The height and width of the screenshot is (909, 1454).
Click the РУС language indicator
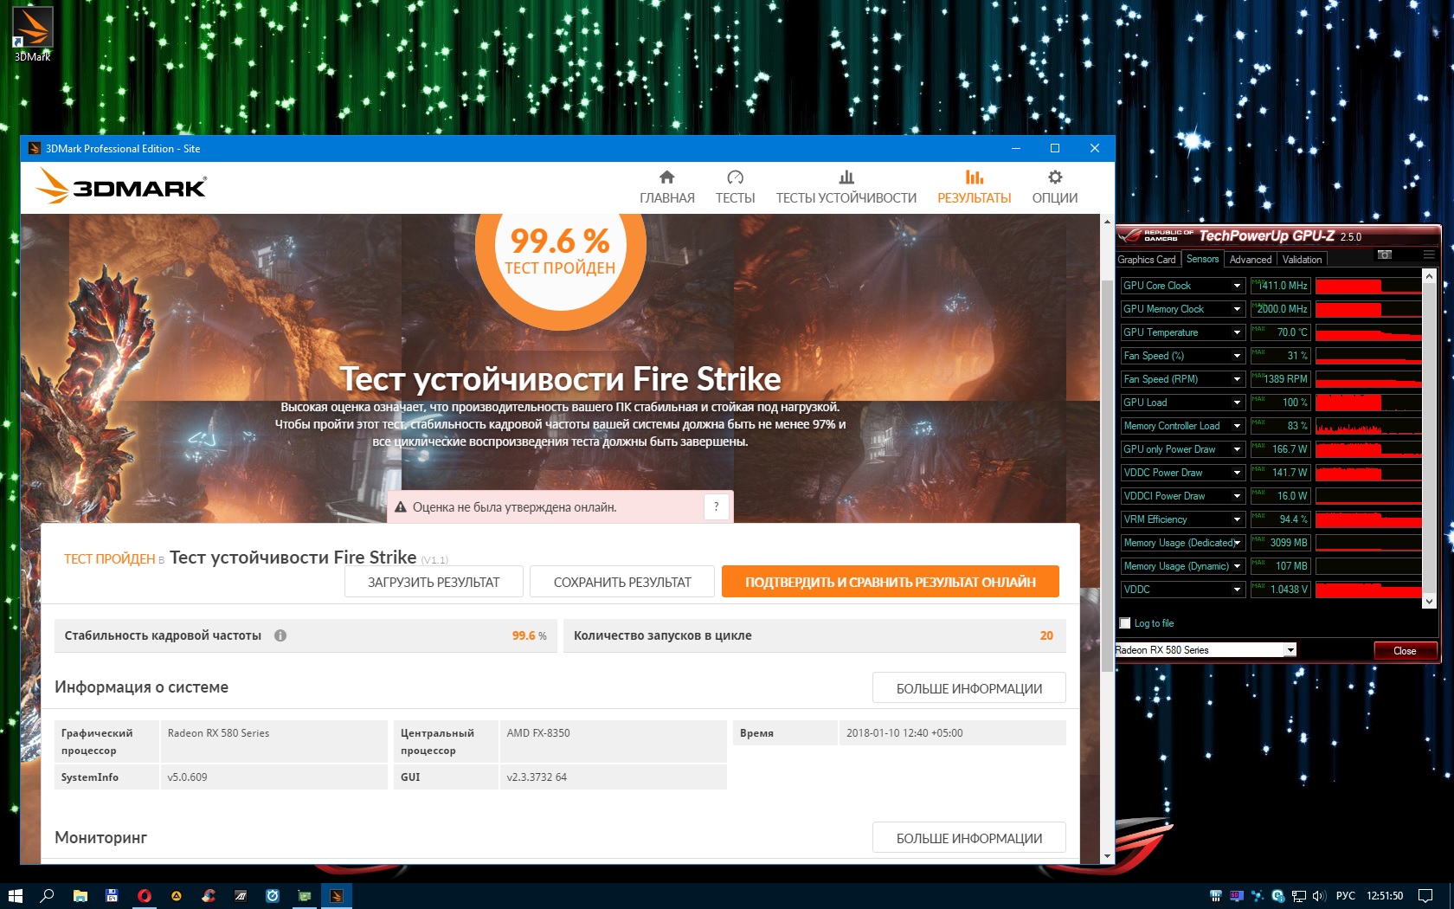pyautogui.click(x=1345, y=896)
